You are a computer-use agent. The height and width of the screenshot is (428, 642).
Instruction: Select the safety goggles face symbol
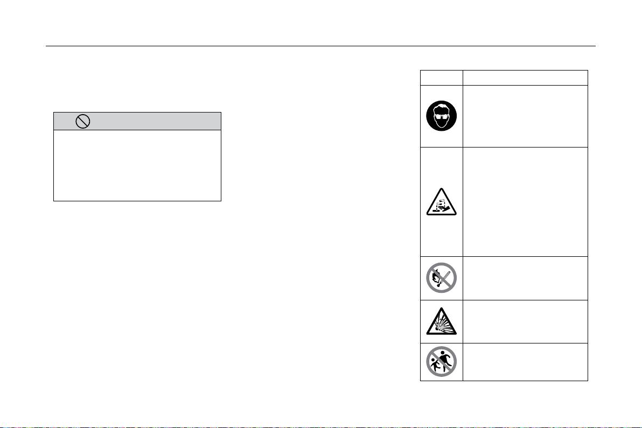pos(442,116)
